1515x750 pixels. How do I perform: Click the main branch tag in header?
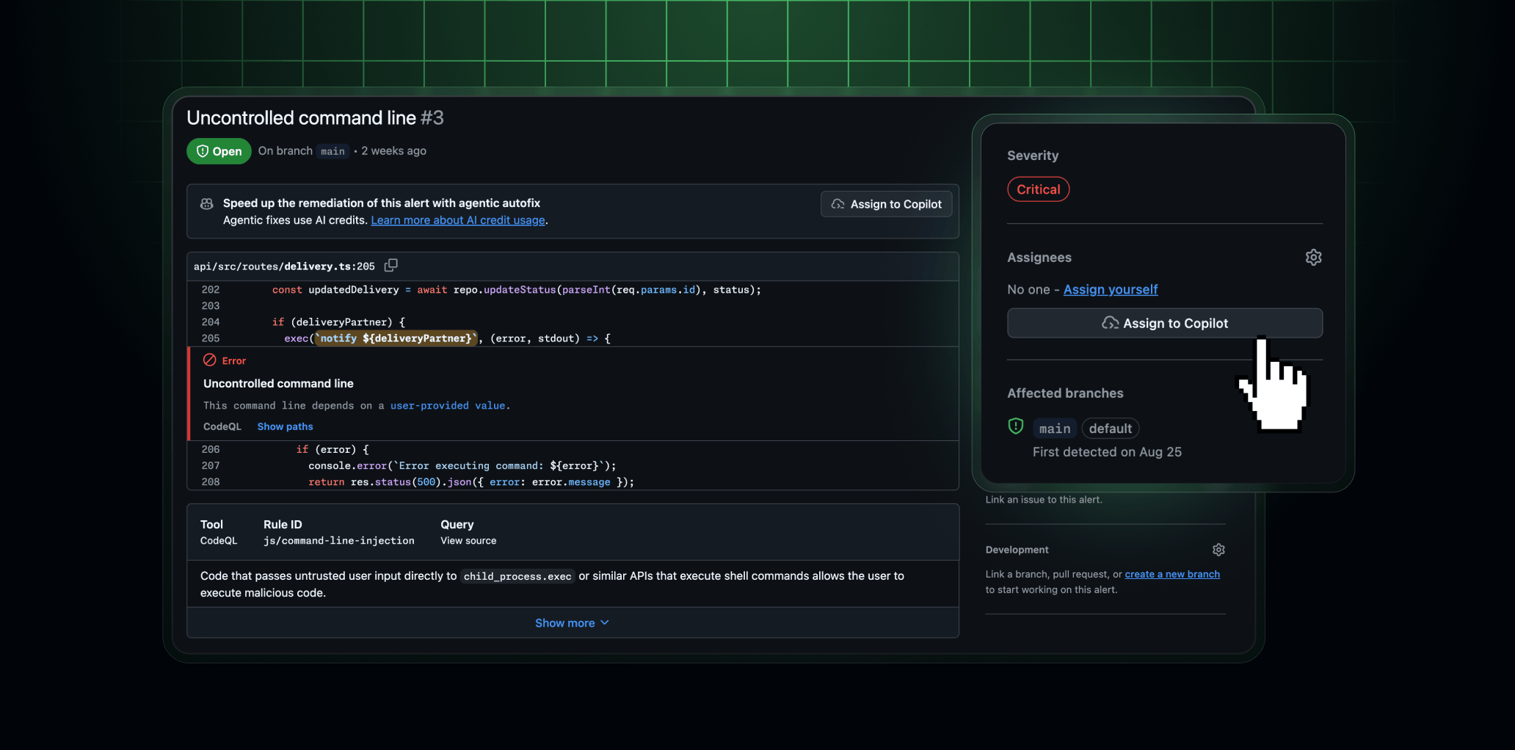tap(333, 151)
